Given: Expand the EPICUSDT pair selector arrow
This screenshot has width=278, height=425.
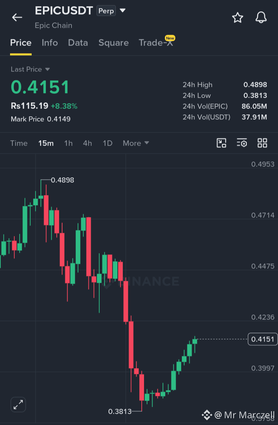Looking at the screenshot, I should (122, 10).
